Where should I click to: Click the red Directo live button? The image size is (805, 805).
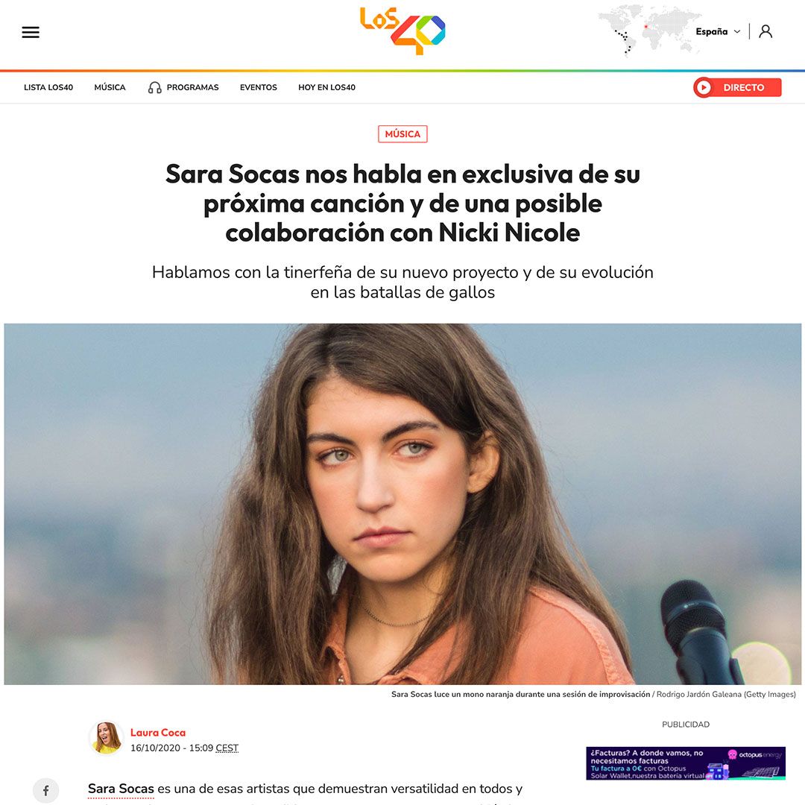[737, 88]
